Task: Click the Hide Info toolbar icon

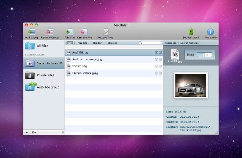Action: [211, 32]
